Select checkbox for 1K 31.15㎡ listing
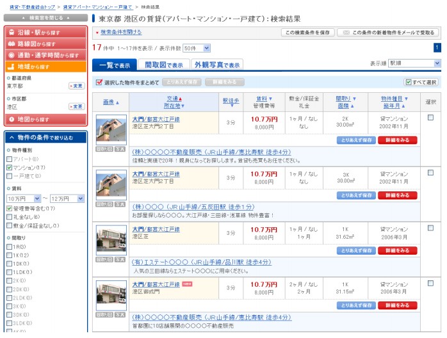Screen dimensions: 447x338 coord(430,284)
